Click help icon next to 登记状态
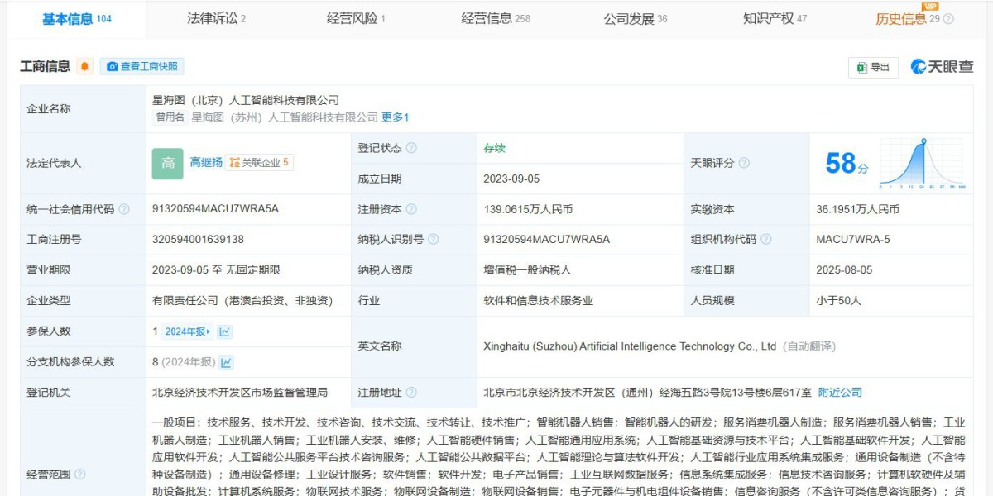 click(x=411, y=148)
